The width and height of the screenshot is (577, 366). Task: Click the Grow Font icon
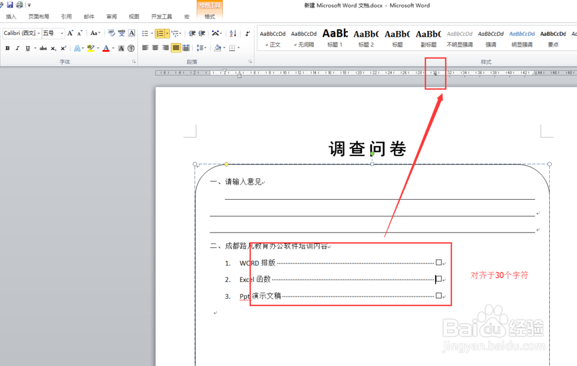[x=70, y=33]
